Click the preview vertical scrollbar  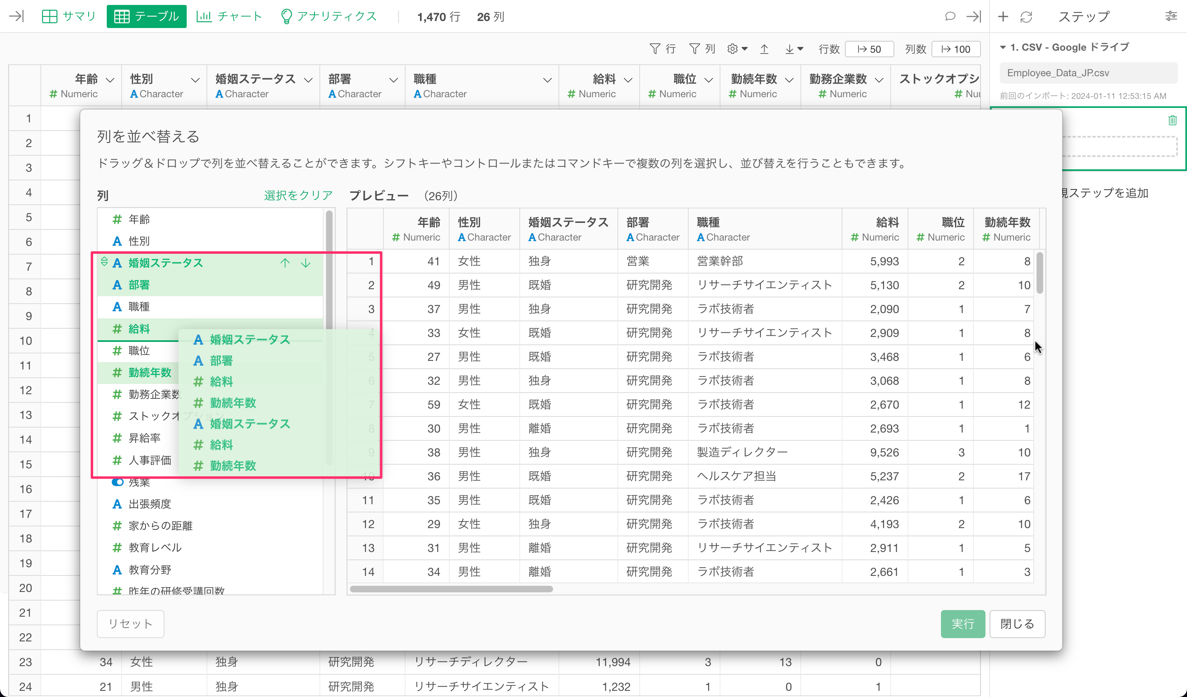tap(1039, 273)
